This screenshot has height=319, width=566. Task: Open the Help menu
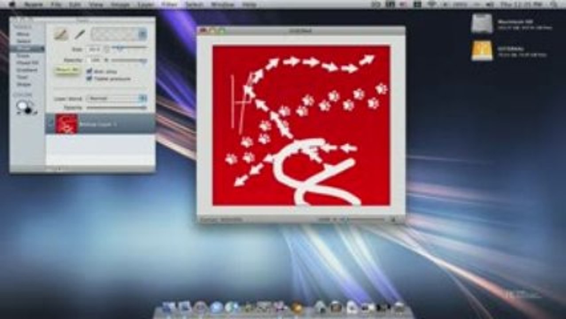[x=249, y=4]
